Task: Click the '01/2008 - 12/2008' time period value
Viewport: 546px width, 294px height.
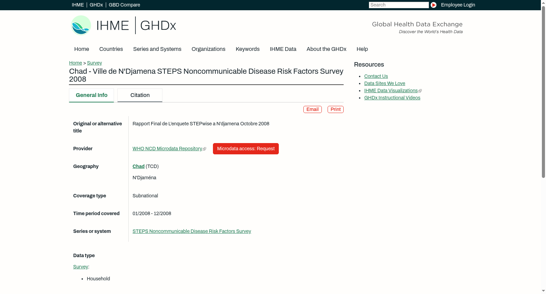Action: 152,213
